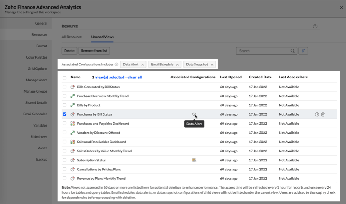Click the Delete button
Image resolution: width=346 pixels, height=204 pixels.
(69, 51)
